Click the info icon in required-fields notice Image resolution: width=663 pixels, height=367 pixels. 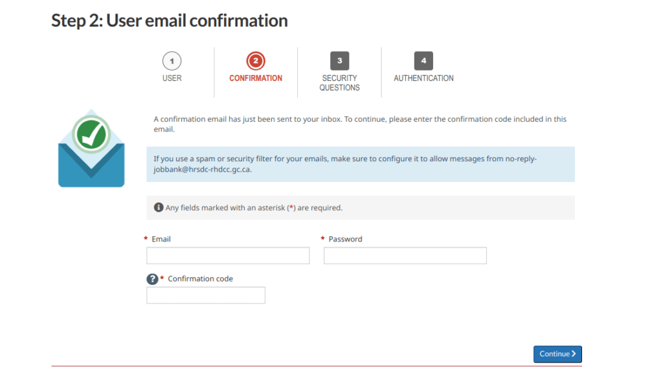pyautogui.click(x=159, y=208)
